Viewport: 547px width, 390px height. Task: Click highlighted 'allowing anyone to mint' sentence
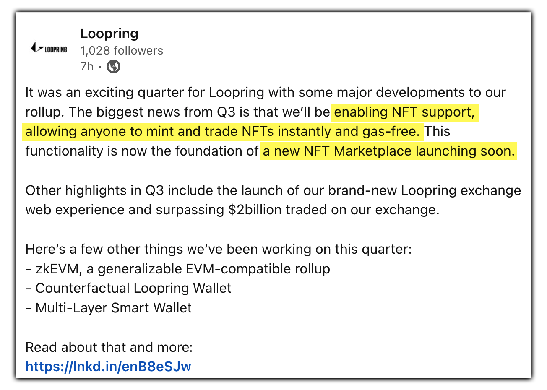tap(223, 131)
